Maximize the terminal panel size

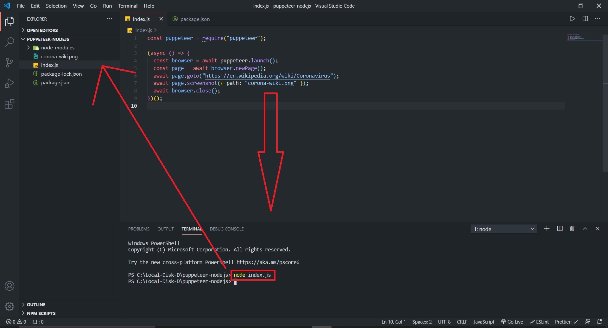(x=585, y=229)
